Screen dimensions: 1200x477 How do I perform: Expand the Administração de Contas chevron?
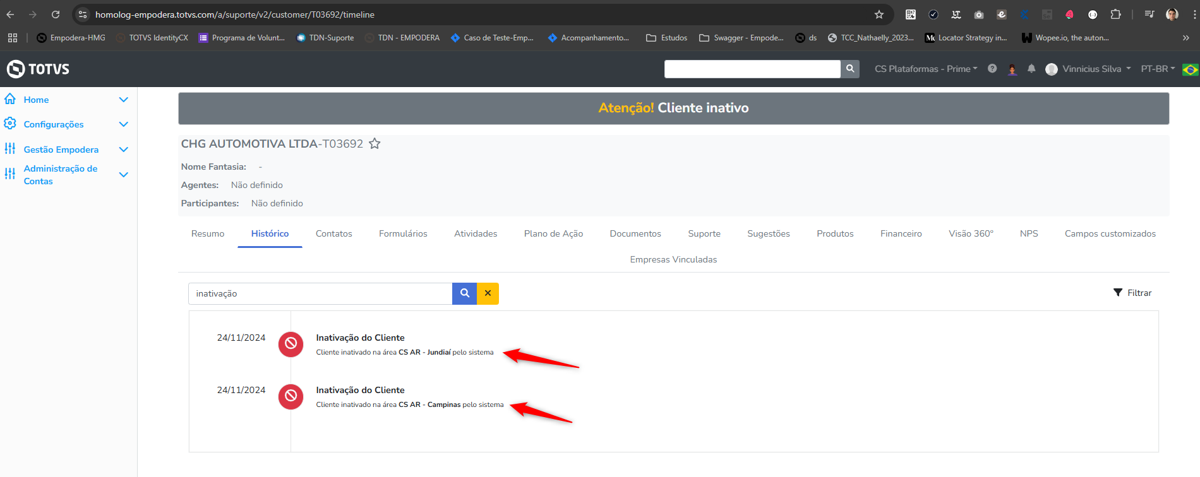tap(124, 175)
